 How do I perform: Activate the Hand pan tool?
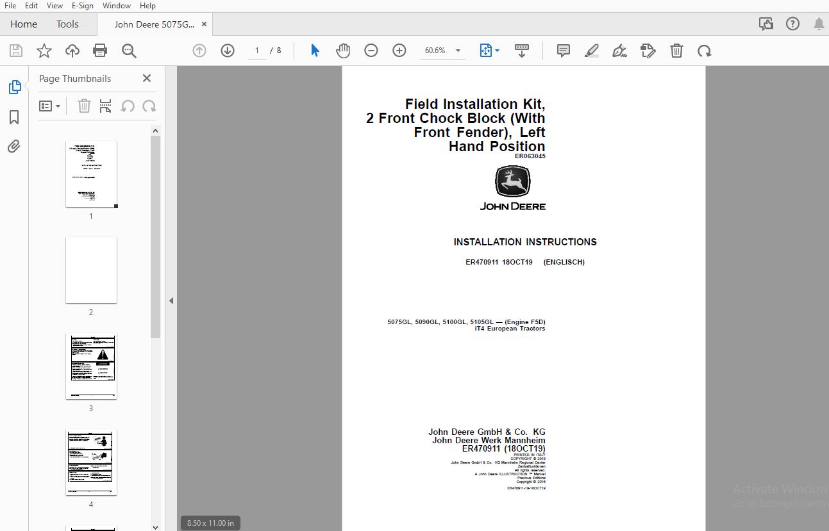click(343, 51)
